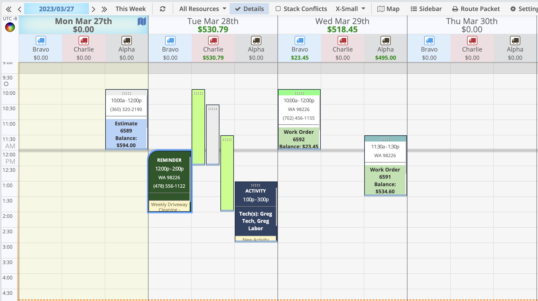Image resolution: width=538 pixels, height=301 pixels.
Task: Jump back one week with double-left arrows
Action: tap(8, 9)
